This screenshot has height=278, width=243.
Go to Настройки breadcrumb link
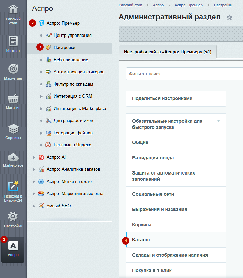(x=223, y=5)
